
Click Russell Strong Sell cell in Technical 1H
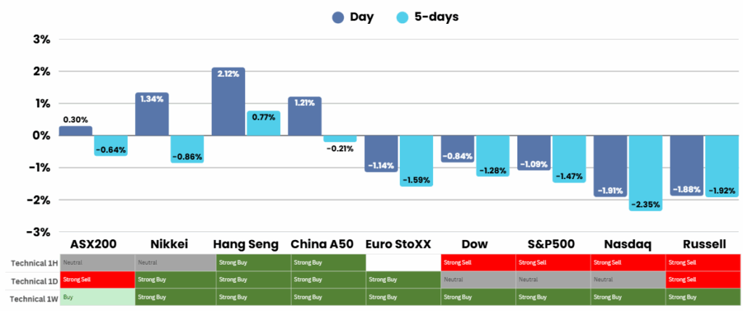pyautogui.click(x=702, y=262)
